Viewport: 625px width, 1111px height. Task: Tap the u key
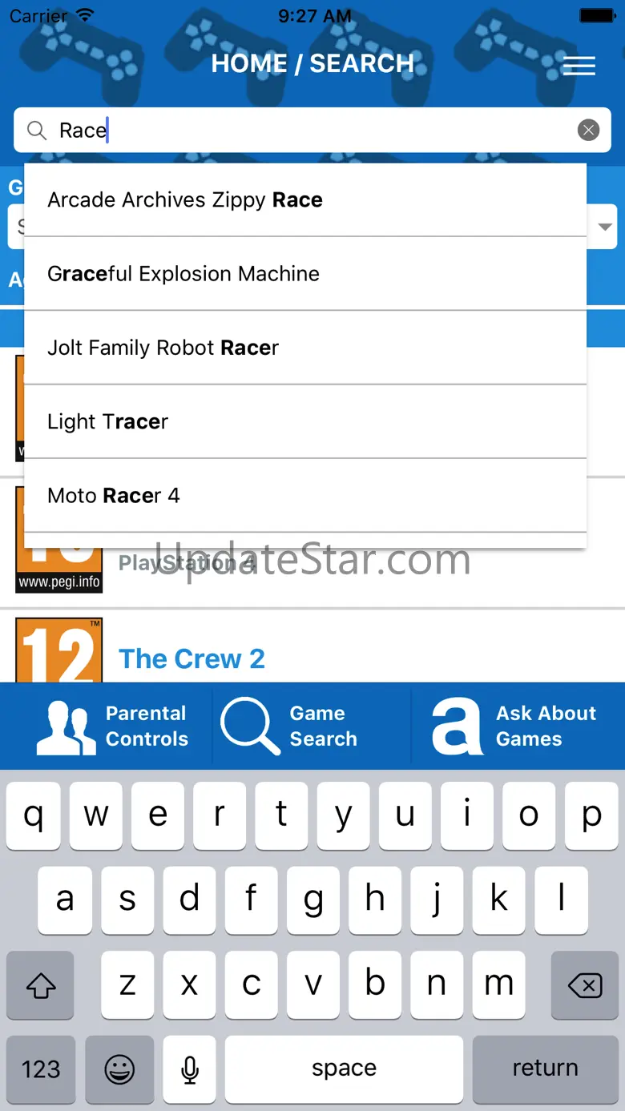405,815
